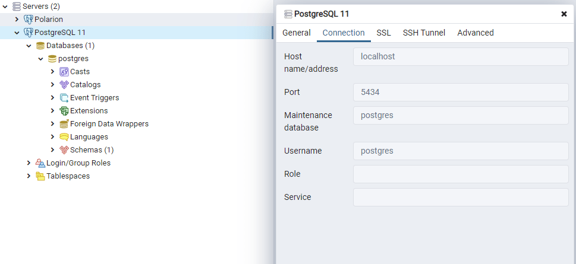
Task: Click into the Port field
Action: (461, 93)
